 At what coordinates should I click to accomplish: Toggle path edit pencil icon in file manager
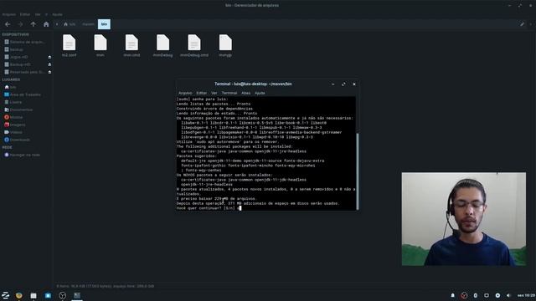[x=522, y=24]
